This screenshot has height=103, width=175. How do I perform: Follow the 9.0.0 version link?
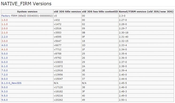5,88
